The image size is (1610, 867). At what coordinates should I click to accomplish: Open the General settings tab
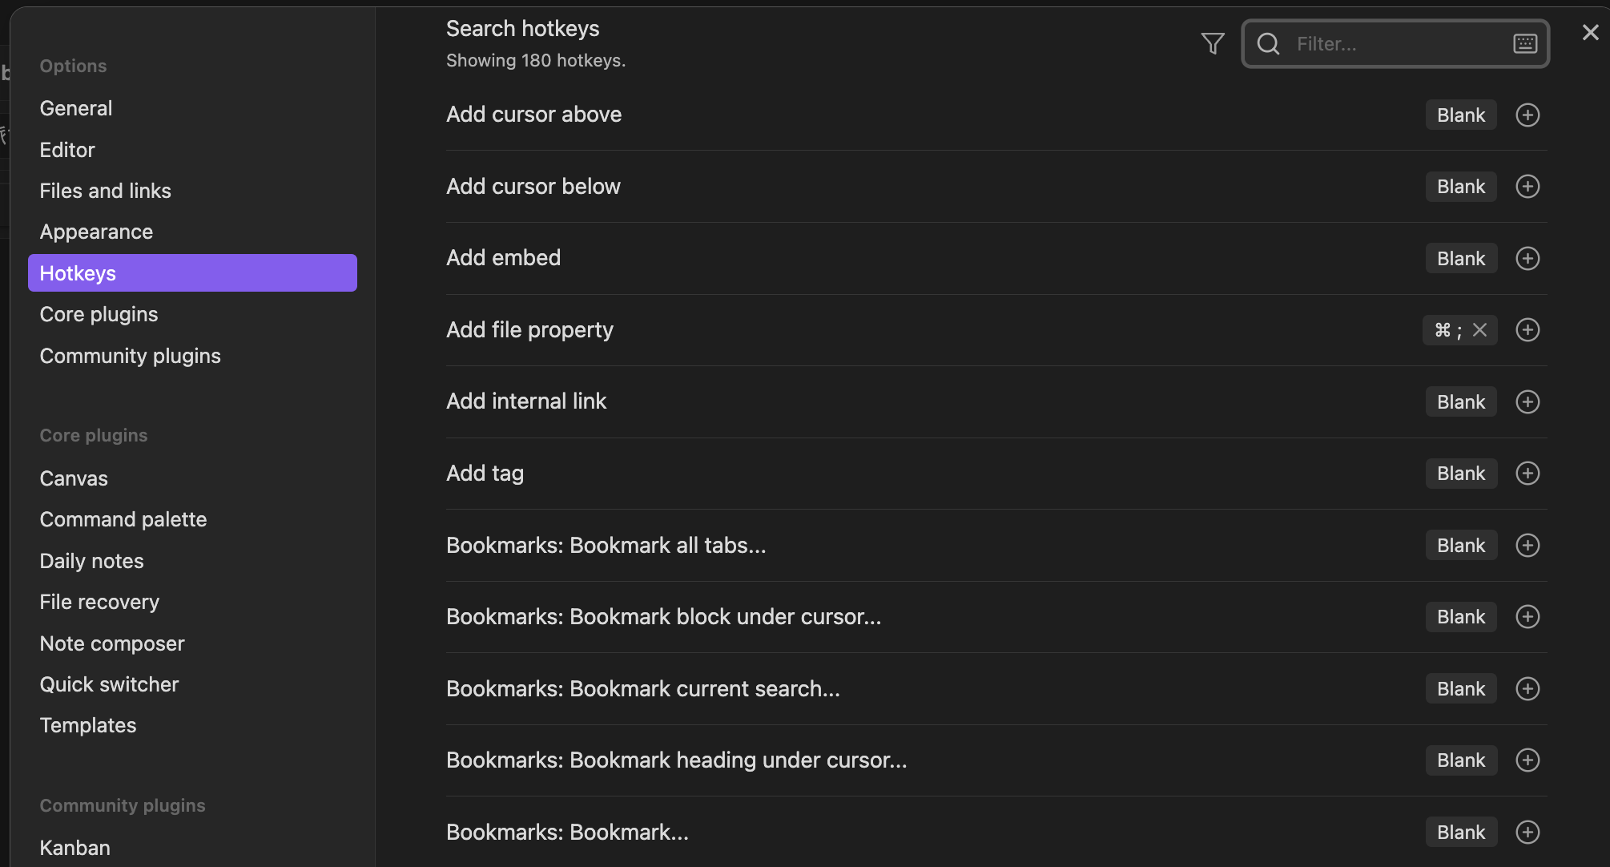[76, 108]
